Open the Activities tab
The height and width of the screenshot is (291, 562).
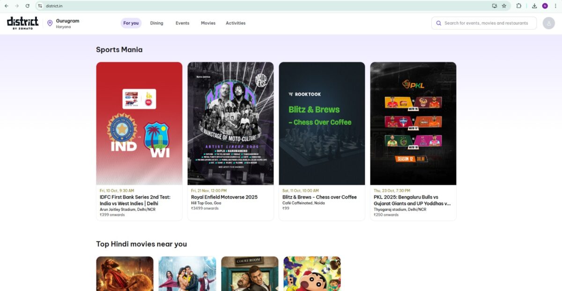tap(236, 23)
